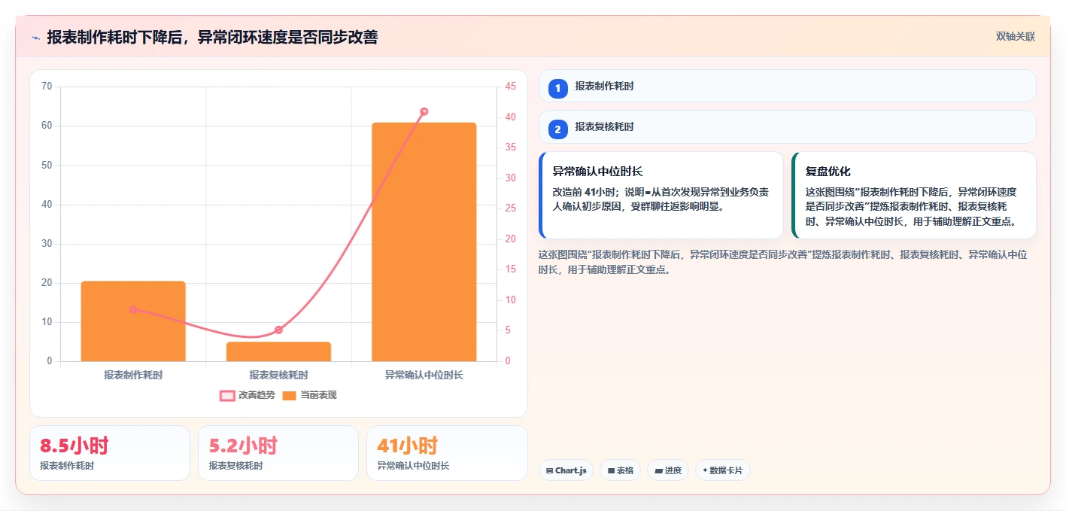Click the 表格 tag chip
Viewport: 1066px width, 511px height.
click(x=620, y=470)
